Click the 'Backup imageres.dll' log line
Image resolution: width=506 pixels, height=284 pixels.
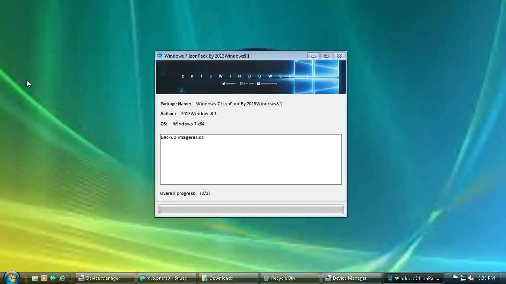[x=183, y=137]
